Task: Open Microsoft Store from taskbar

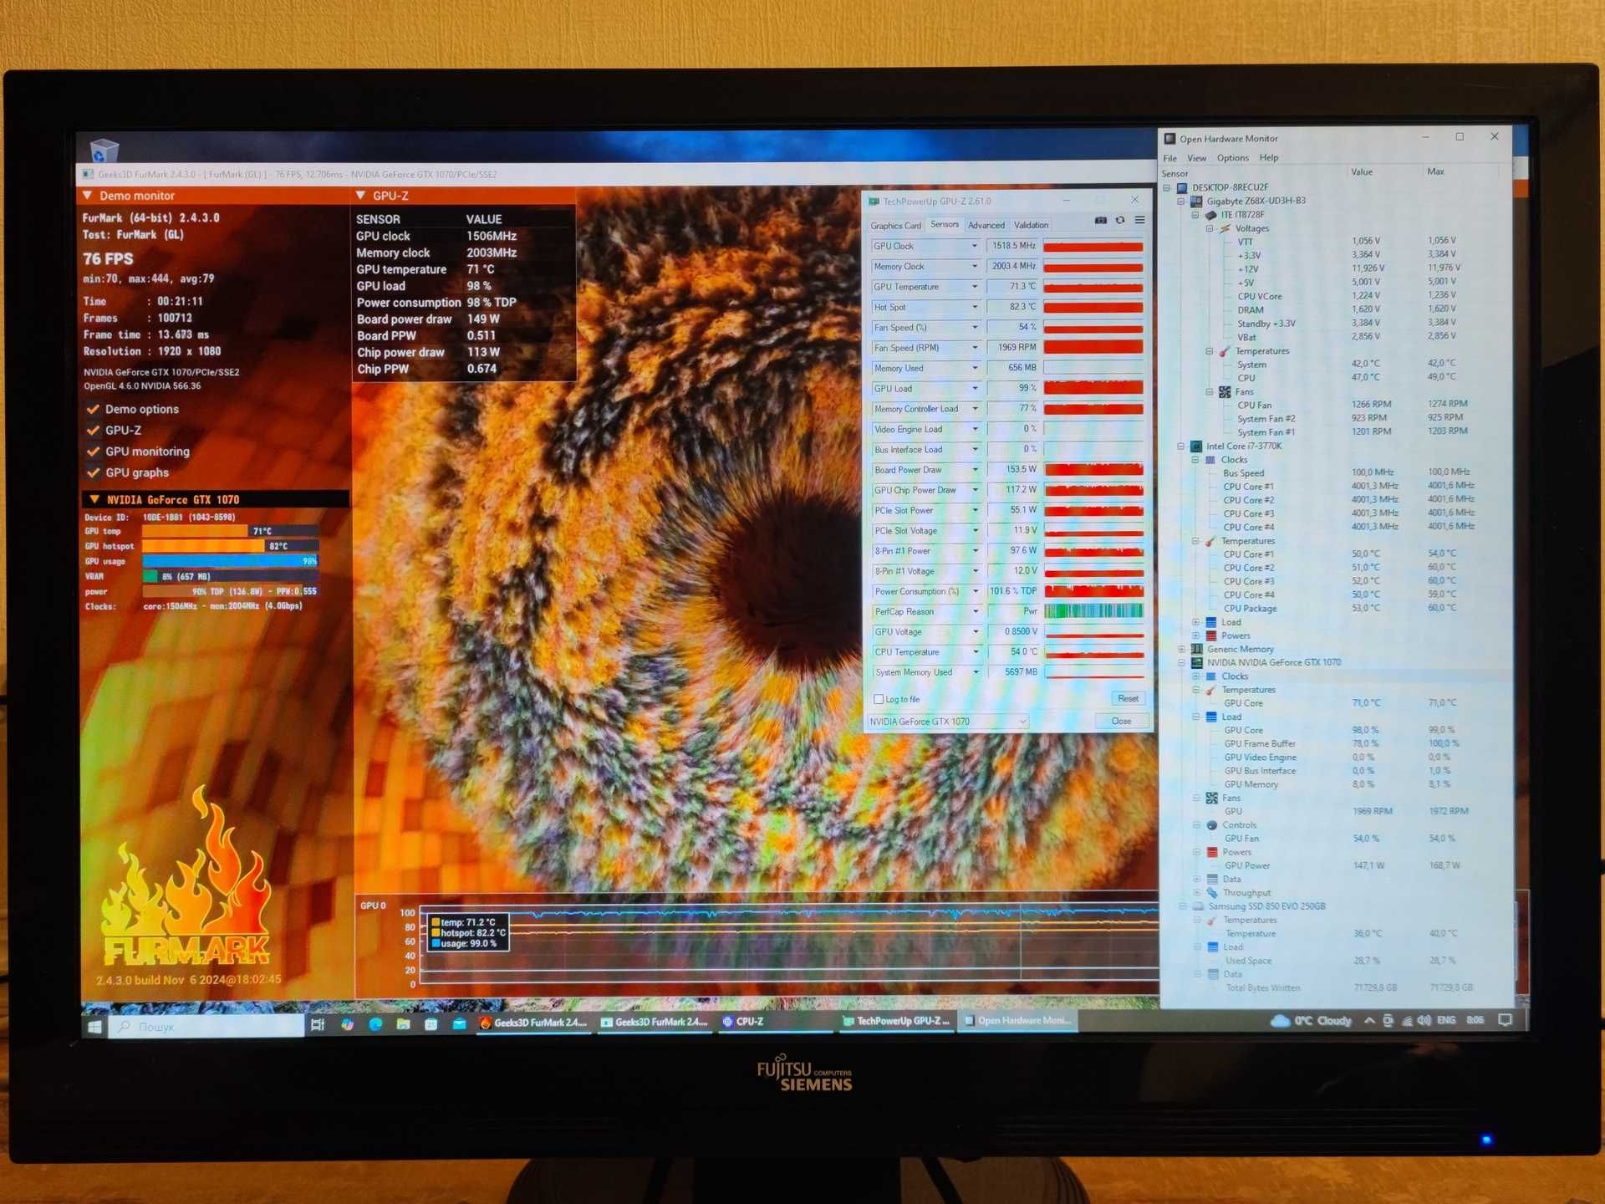Action: (x=431, y=1024)
